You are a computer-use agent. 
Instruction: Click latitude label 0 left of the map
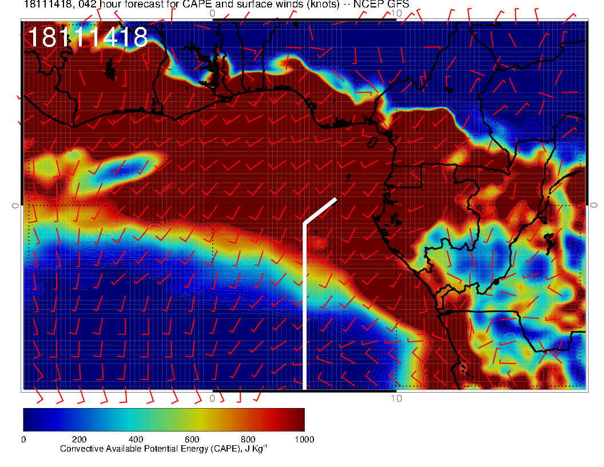point(15,206)
